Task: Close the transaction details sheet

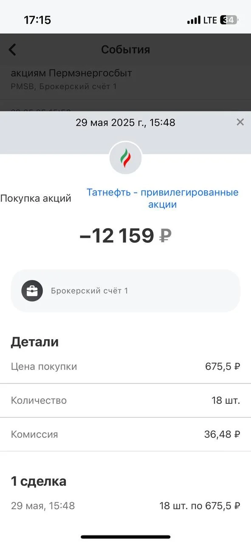Action: click(x=240, y=122)
